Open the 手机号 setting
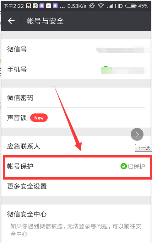The height and width of the screenshot is (243, 152). 76,69
